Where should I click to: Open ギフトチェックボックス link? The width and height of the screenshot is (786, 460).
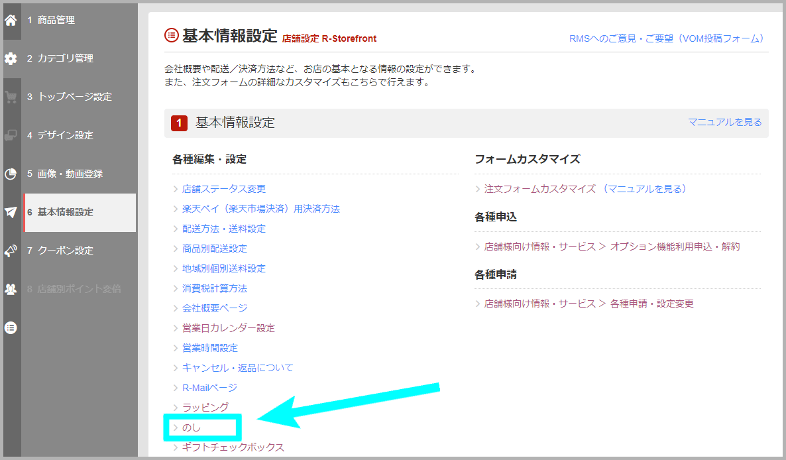pyautogui.click(x=233, y=447)
